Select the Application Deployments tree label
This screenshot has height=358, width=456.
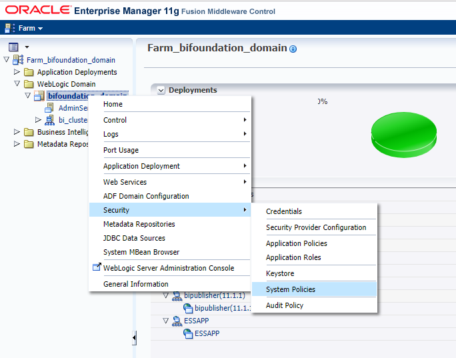(x=77, y=72)
